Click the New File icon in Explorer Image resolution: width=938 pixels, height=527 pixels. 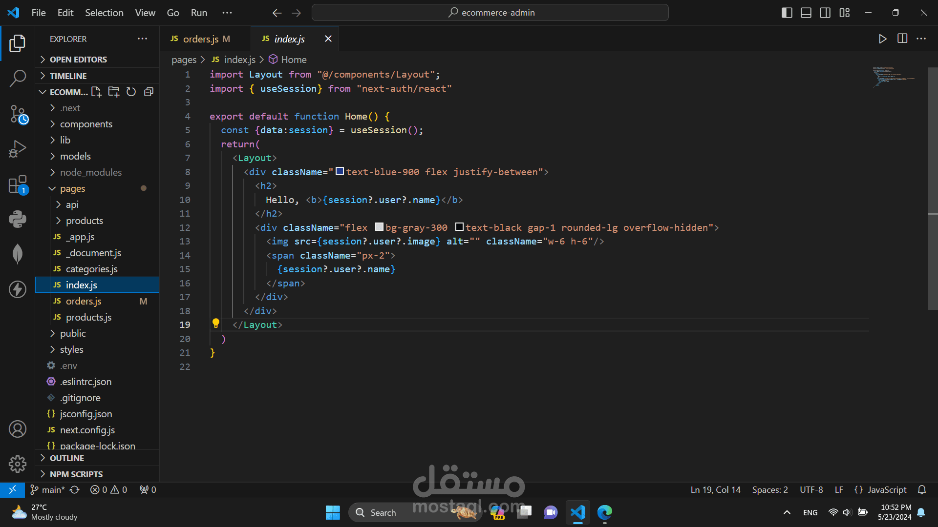(x=96, y=92)
